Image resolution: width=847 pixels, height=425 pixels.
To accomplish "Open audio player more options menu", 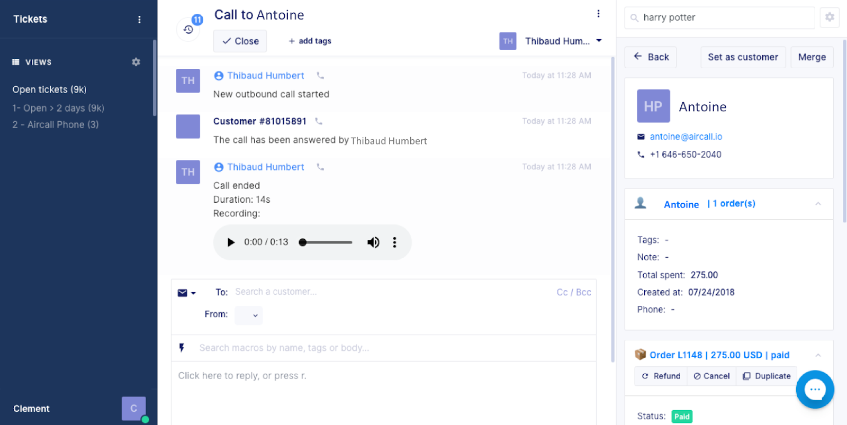I will click(x=394, y=242).
